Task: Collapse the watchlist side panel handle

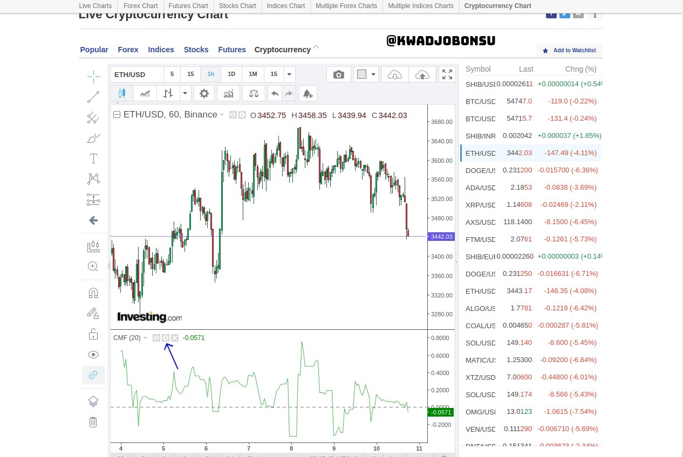Action: coord(457,262)
